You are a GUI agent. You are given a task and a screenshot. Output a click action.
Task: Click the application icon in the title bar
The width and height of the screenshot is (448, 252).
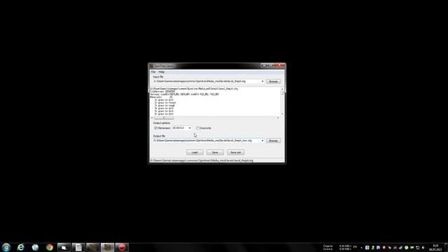click(x=151, y=66)
